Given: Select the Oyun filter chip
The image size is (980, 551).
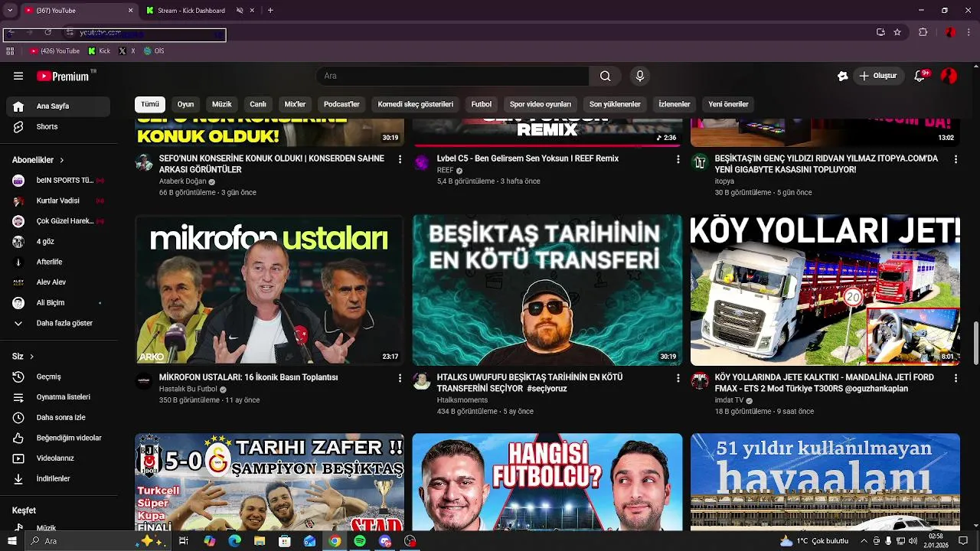Looking at the screenshot, I should coord(186,104).
